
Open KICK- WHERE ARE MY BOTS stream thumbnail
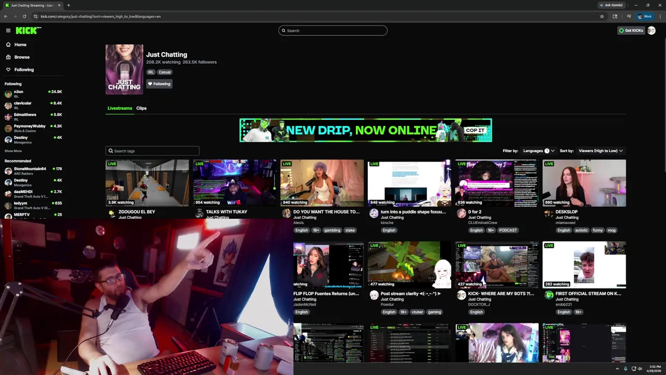(x=497, y=265)
